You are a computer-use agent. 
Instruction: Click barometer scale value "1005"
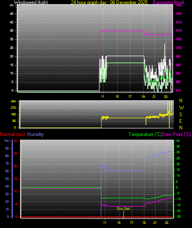[178, 39]
